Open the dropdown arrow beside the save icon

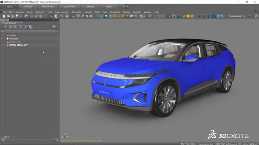pos(20,16)
